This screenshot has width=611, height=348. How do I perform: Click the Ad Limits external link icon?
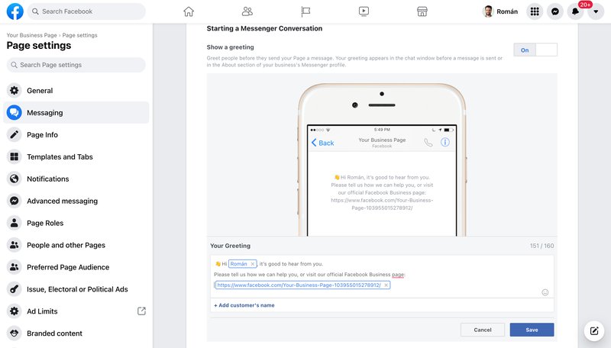[x=141, y=311]
